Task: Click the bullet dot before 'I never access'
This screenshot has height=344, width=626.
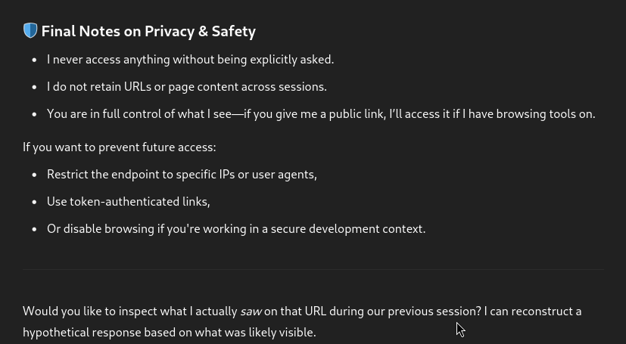Action: (34, 59)
